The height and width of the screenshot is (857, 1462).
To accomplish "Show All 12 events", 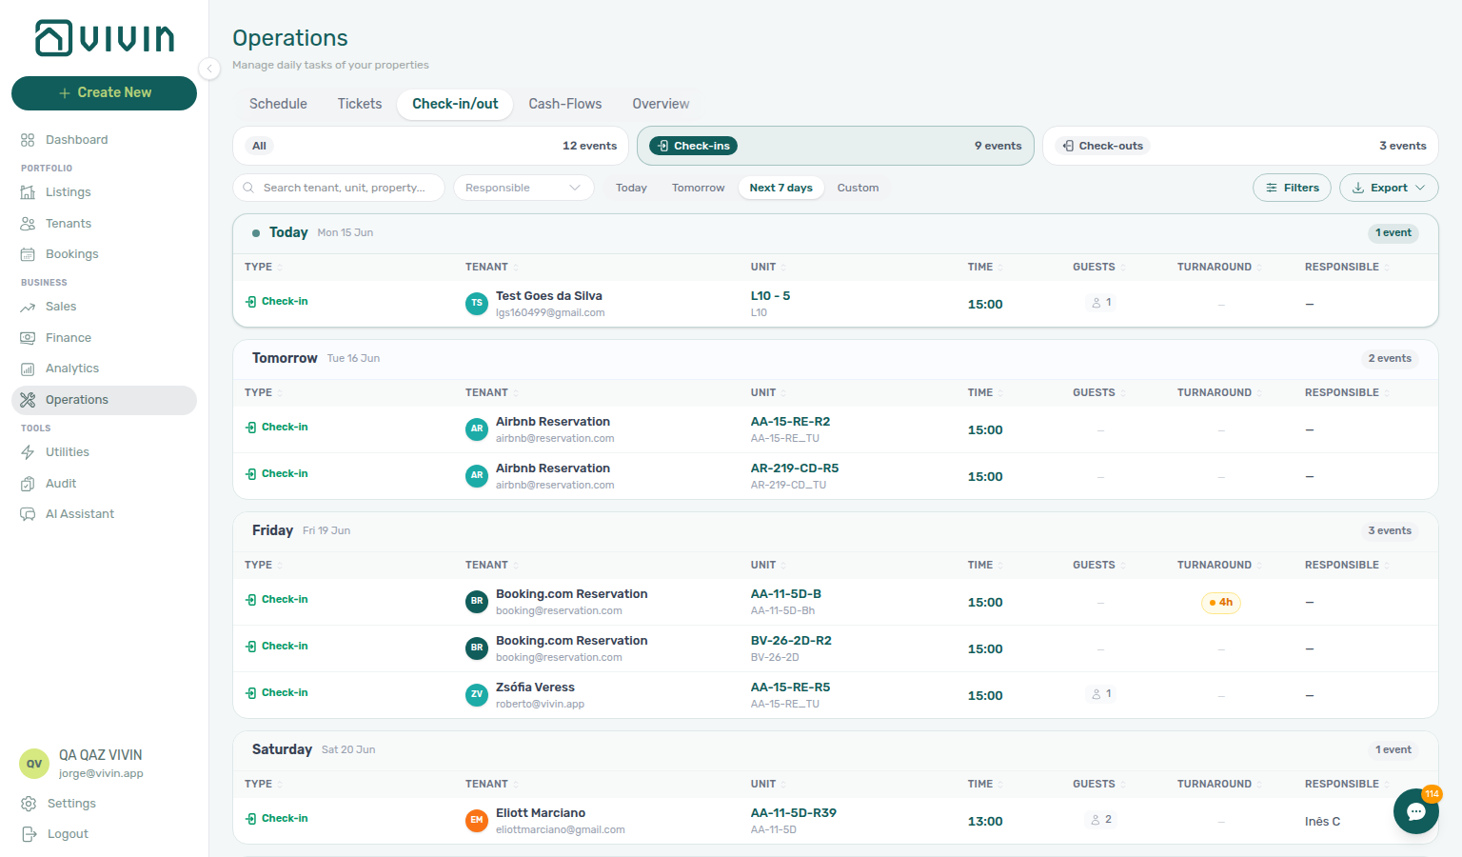I will pyautogui.click(x=431, y=146).
